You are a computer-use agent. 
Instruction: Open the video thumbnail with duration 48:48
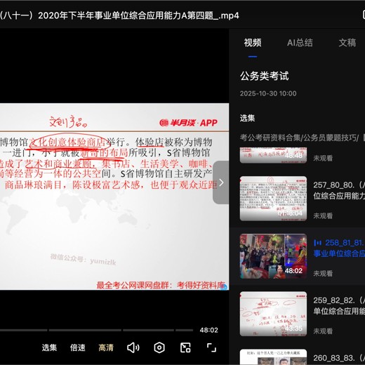(x=273, y=155)
